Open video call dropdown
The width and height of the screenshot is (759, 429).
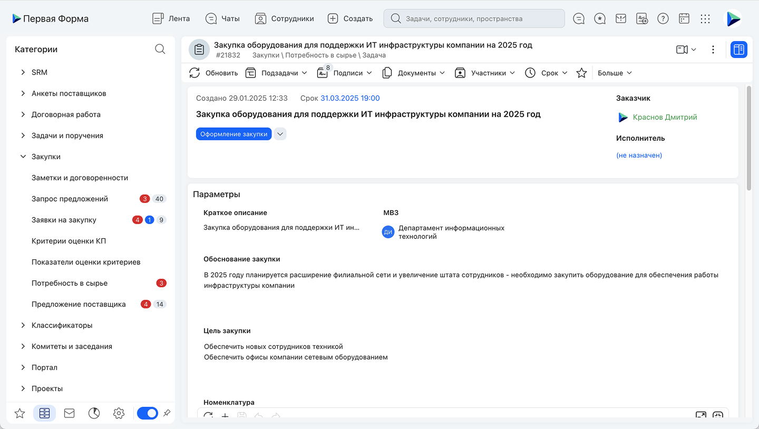pyautogui.click(x=686, y=50)
